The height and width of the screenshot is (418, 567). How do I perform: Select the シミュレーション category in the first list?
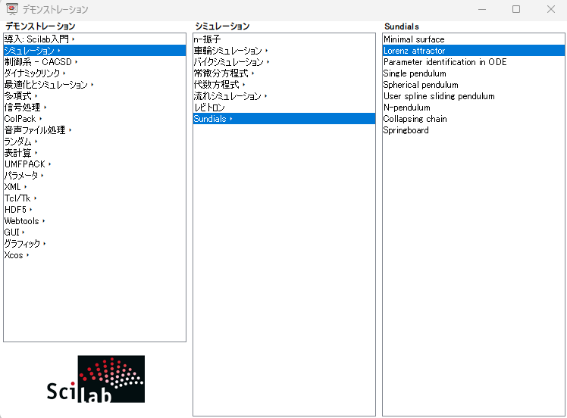tap(95, 51)
